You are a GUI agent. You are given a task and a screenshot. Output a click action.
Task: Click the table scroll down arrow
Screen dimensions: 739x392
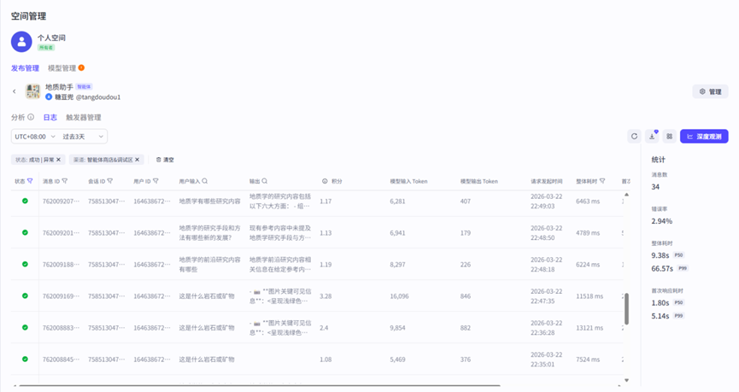coord(626,380)
